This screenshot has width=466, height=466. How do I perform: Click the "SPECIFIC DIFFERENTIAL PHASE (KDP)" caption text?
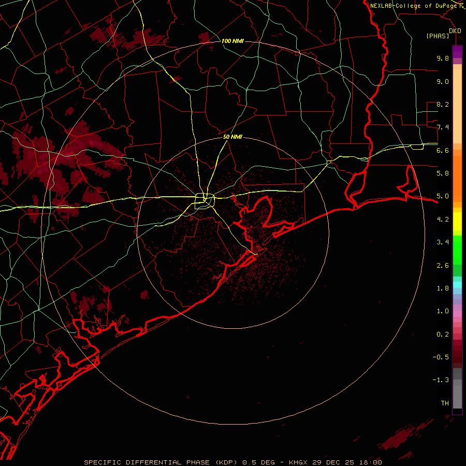(160, 462)
